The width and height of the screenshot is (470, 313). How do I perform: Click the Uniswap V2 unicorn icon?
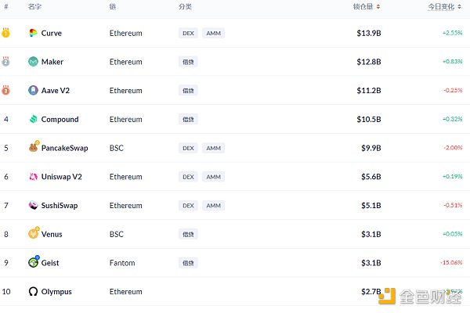(33, 177)
